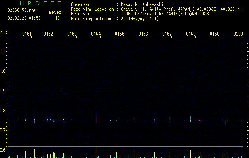Viewport: 249px width, 158px height.
Task: Click the timestamp 02.02.26 01:50
Action: [24, 18]
